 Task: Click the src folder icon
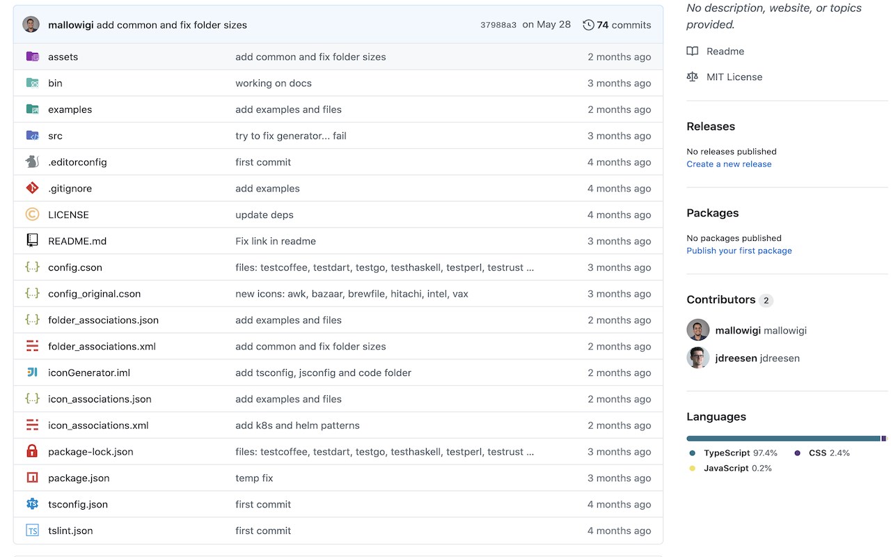32,136
